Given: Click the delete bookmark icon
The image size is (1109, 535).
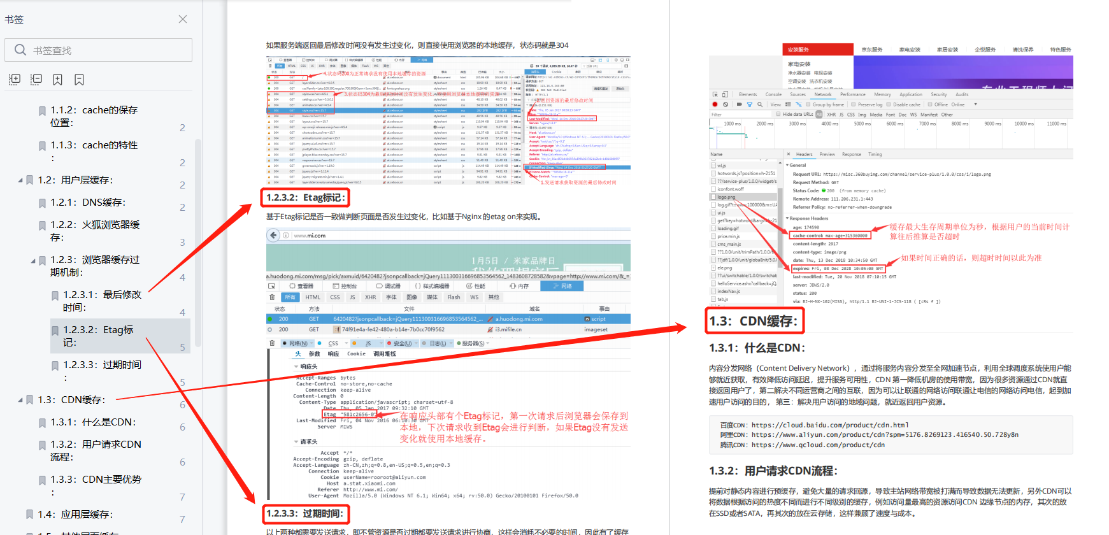Looking at the screenshot, I should (80, 79).
